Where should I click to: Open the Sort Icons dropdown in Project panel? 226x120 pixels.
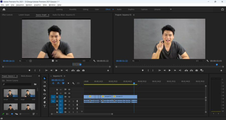[34, 114]
